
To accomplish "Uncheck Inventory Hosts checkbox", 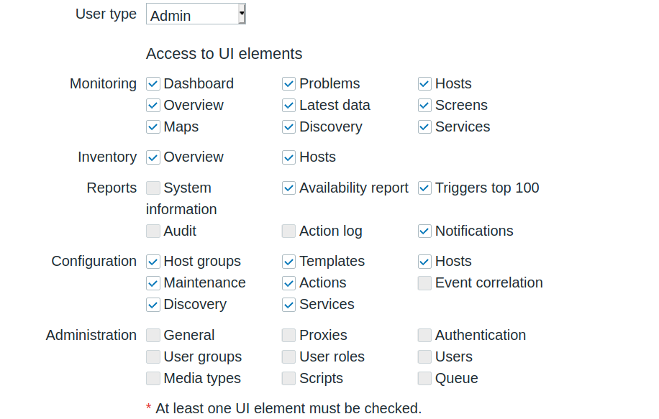I will (288, 157).
